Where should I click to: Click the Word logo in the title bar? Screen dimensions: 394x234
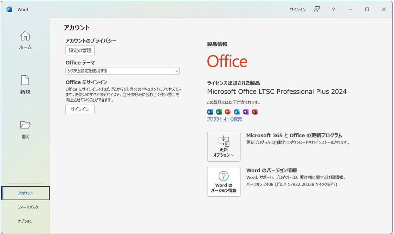(x=9, y=10)
